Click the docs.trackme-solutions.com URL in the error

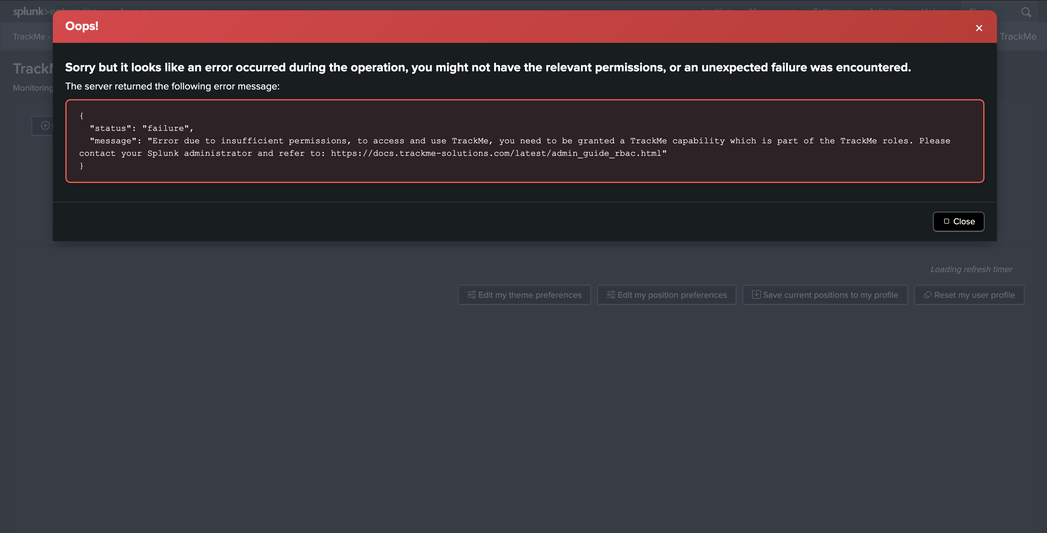496,153
